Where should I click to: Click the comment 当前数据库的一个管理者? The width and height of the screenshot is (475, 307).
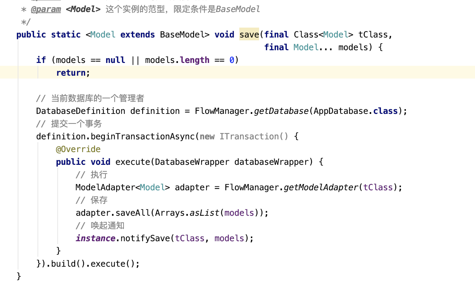tap(90, 98)
